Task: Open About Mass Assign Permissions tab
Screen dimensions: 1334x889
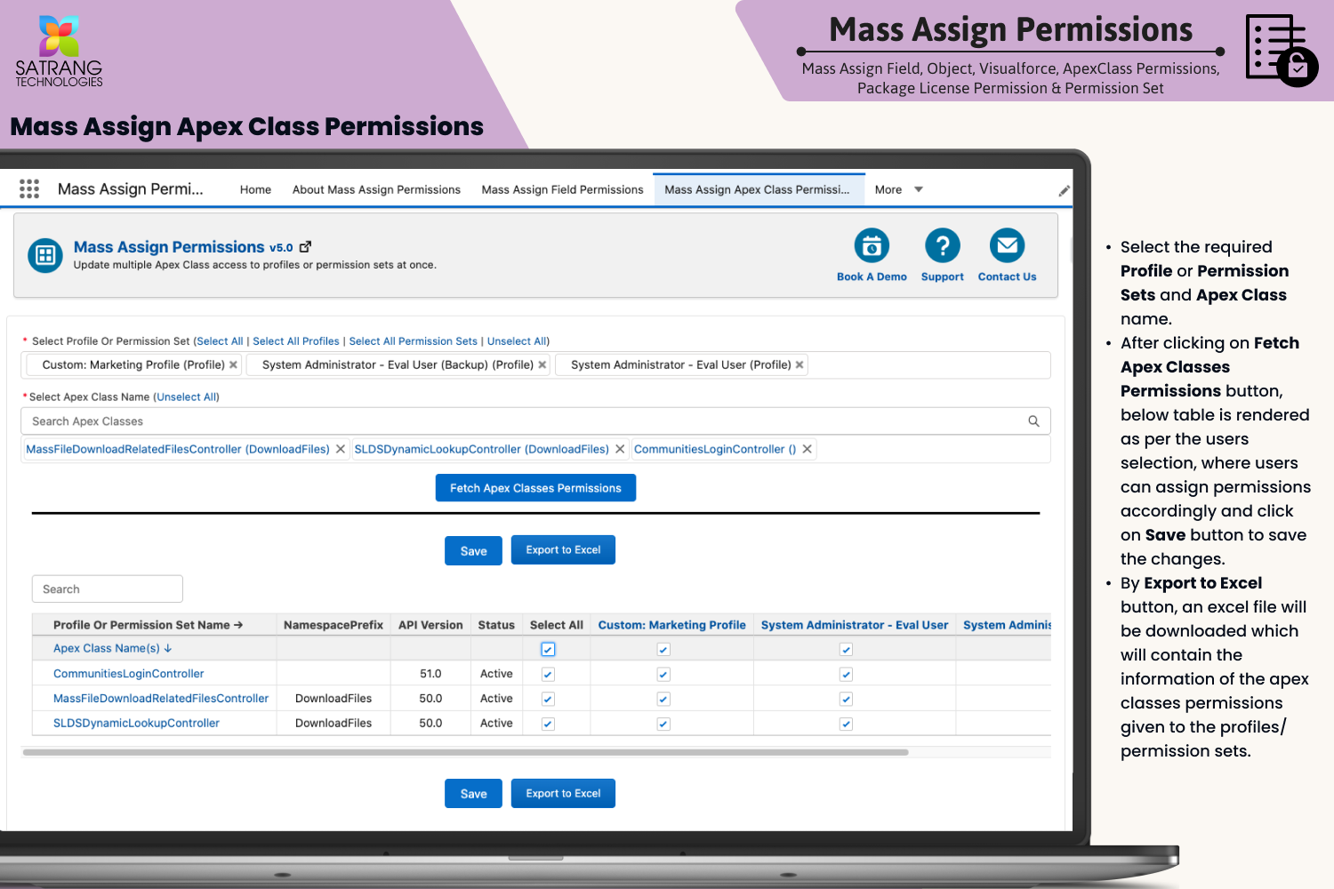Action: point(376,189)
